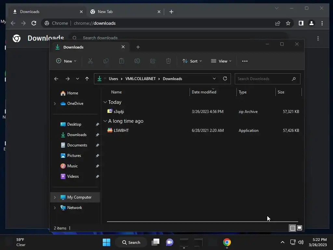Refresh the Downloads folder view
The width and height of the screenshot is (333, 250).
[225, 79]
